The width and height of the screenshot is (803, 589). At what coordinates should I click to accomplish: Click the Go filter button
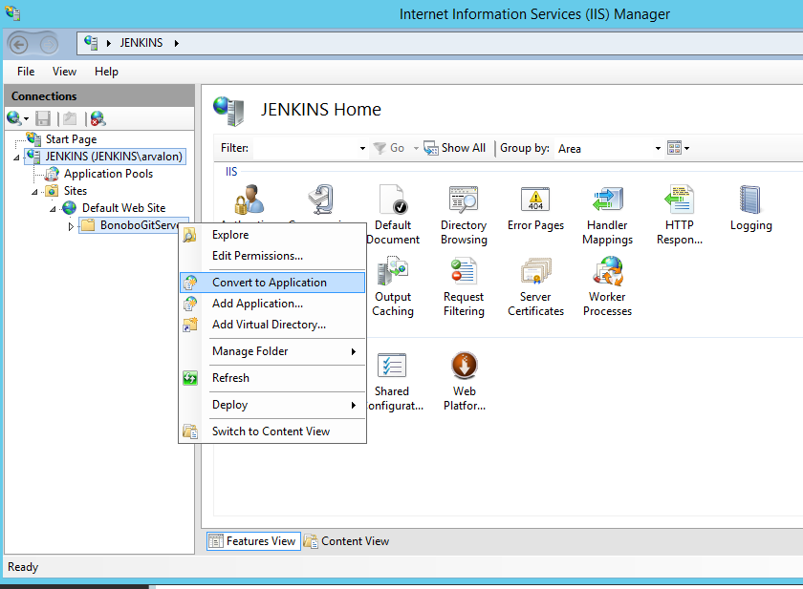[389, 148]
